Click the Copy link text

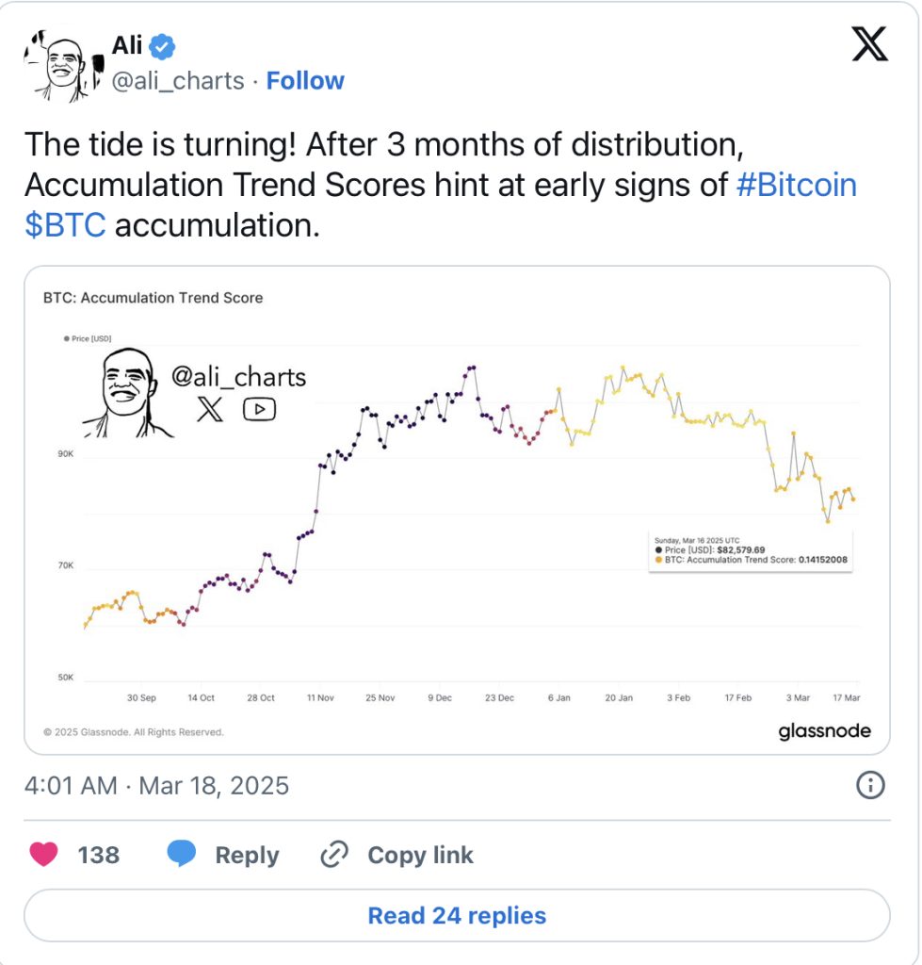tap(421, 855)
